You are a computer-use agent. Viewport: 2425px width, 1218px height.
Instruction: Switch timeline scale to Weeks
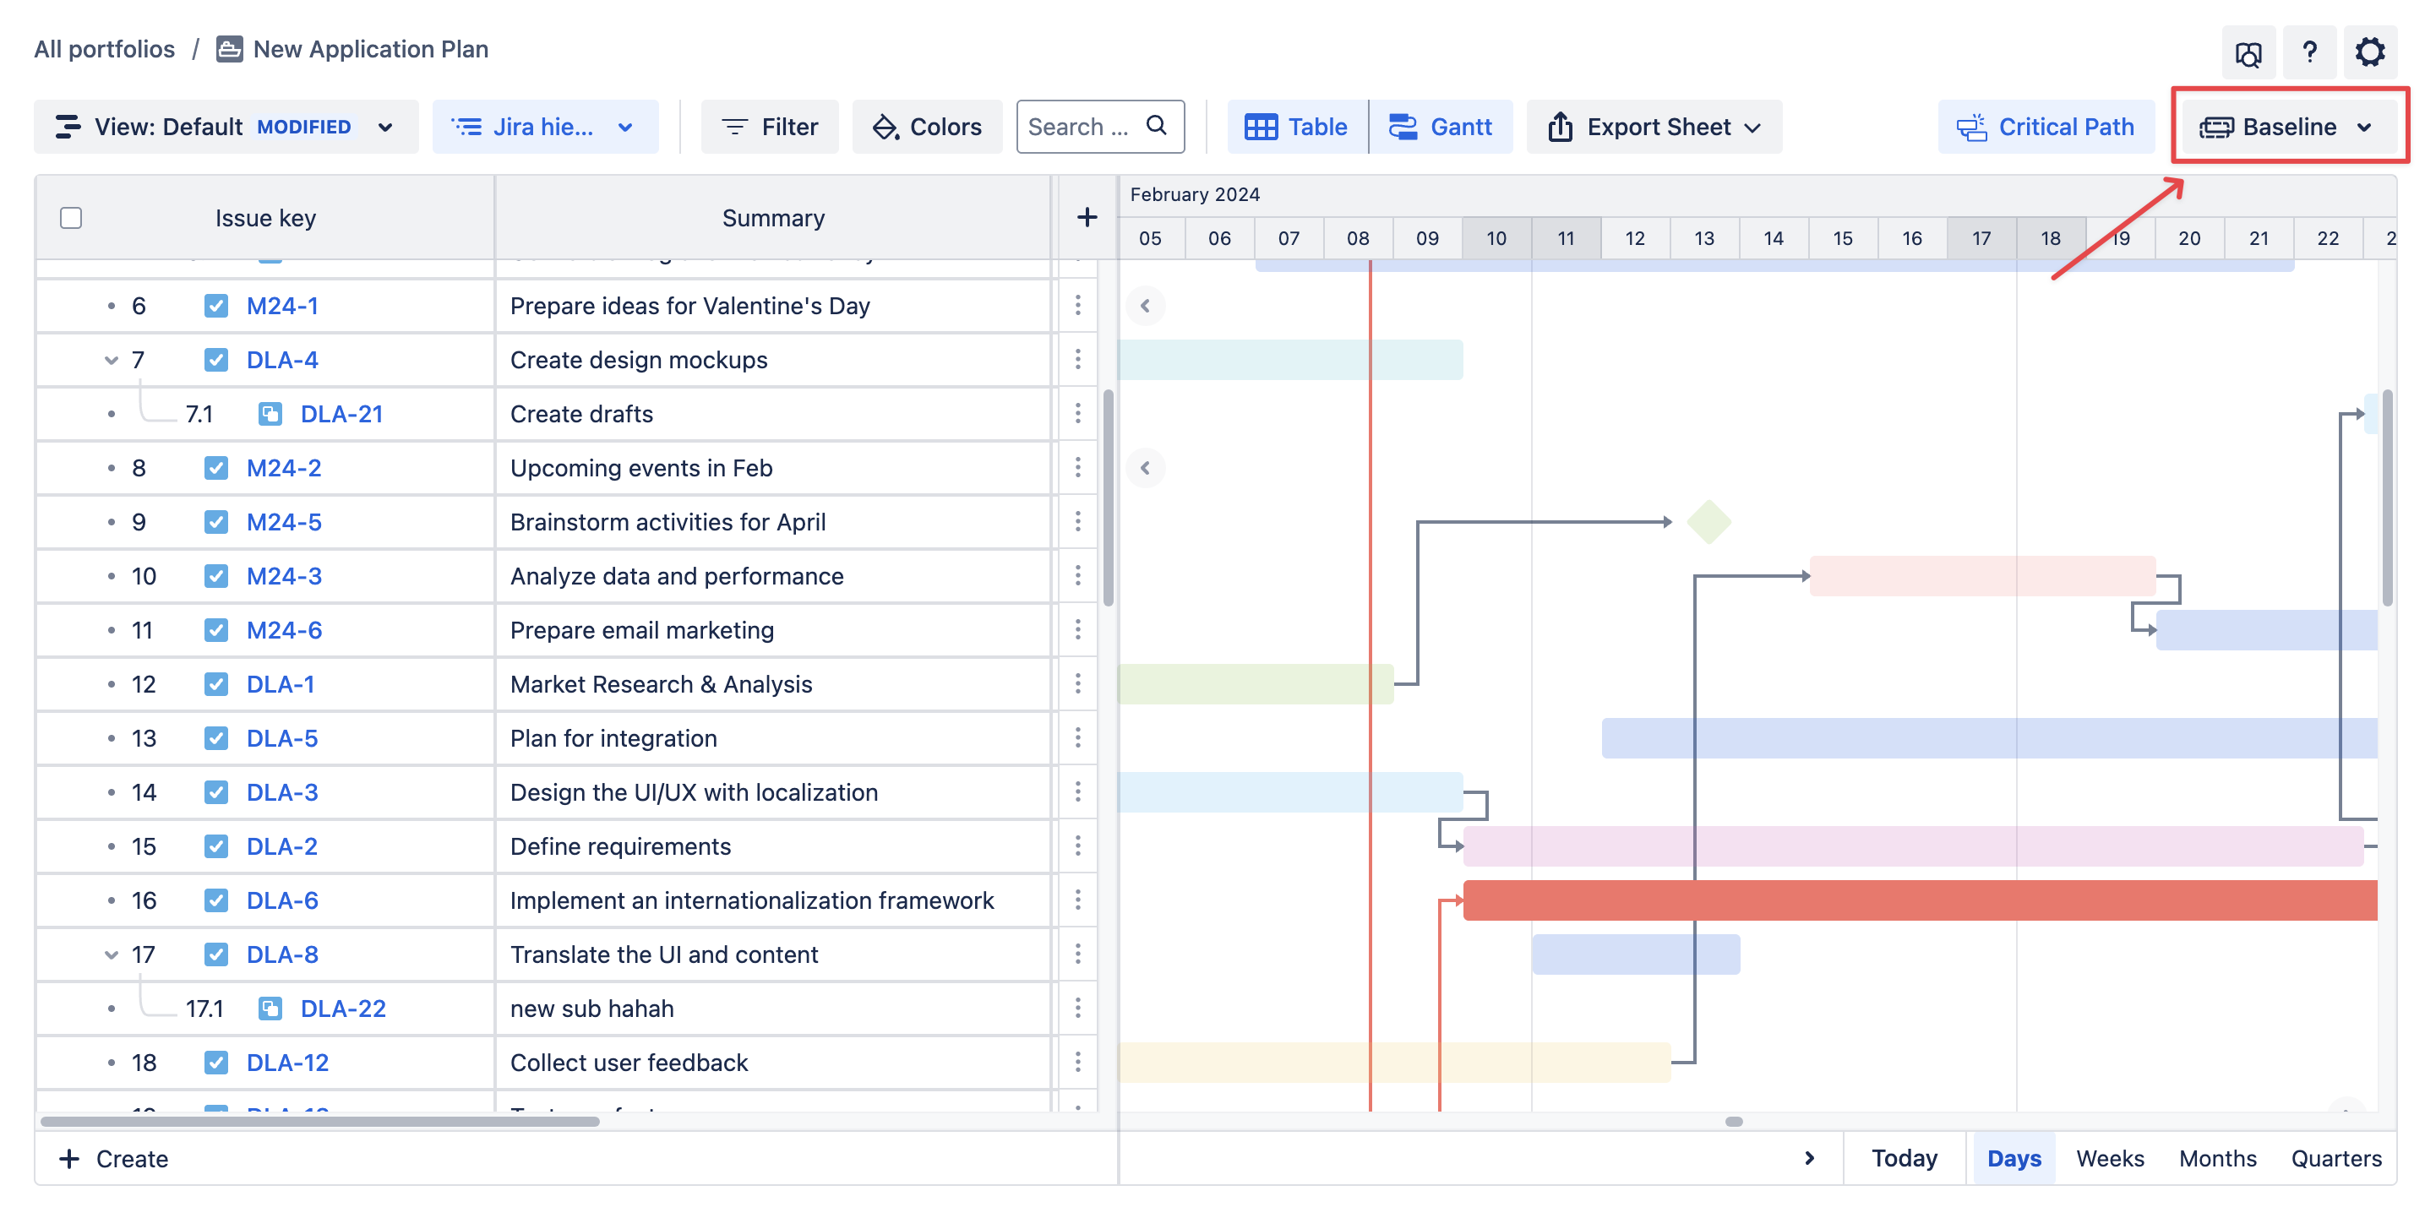[2109, 1158]
